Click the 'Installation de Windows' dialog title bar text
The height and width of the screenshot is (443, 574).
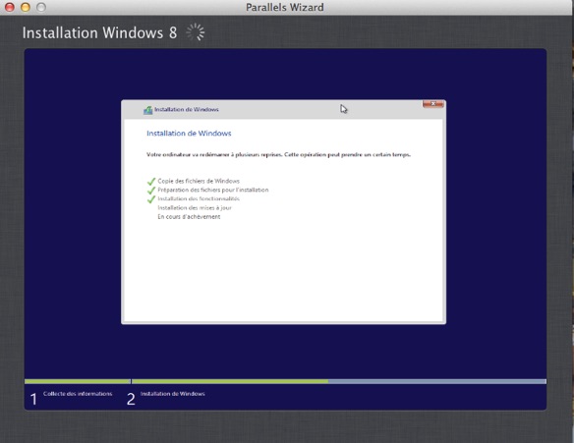click(187, 109)
